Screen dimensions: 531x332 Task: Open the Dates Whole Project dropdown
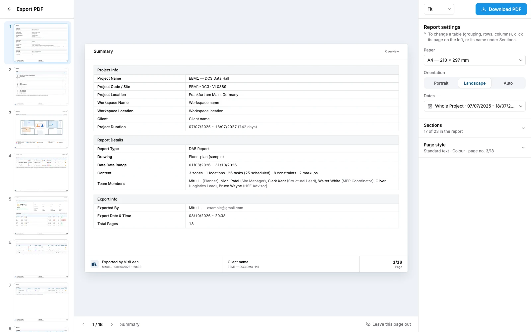click(475, 106)
